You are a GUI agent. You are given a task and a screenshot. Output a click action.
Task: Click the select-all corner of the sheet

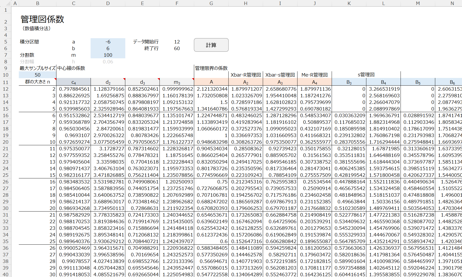tap(6, 3)
